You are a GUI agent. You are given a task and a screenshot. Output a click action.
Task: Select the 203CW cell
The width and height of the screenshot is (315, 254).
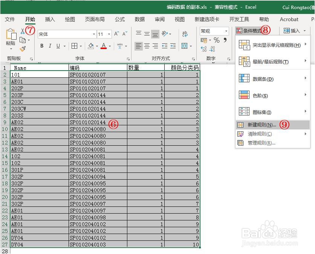[39, 109]
